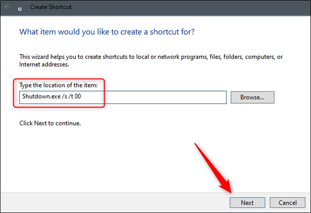Screen dimensions: 311x213
Task: Click empty dark title bar area
Action: (x=187, y=7)
